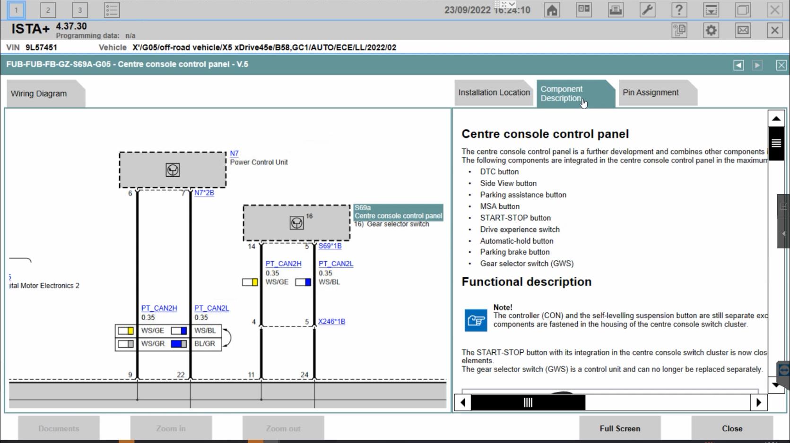Click the Close button at the bottom
Image resolution: width=790 pixels, height=443 pixels.
(x=732, y=429)
